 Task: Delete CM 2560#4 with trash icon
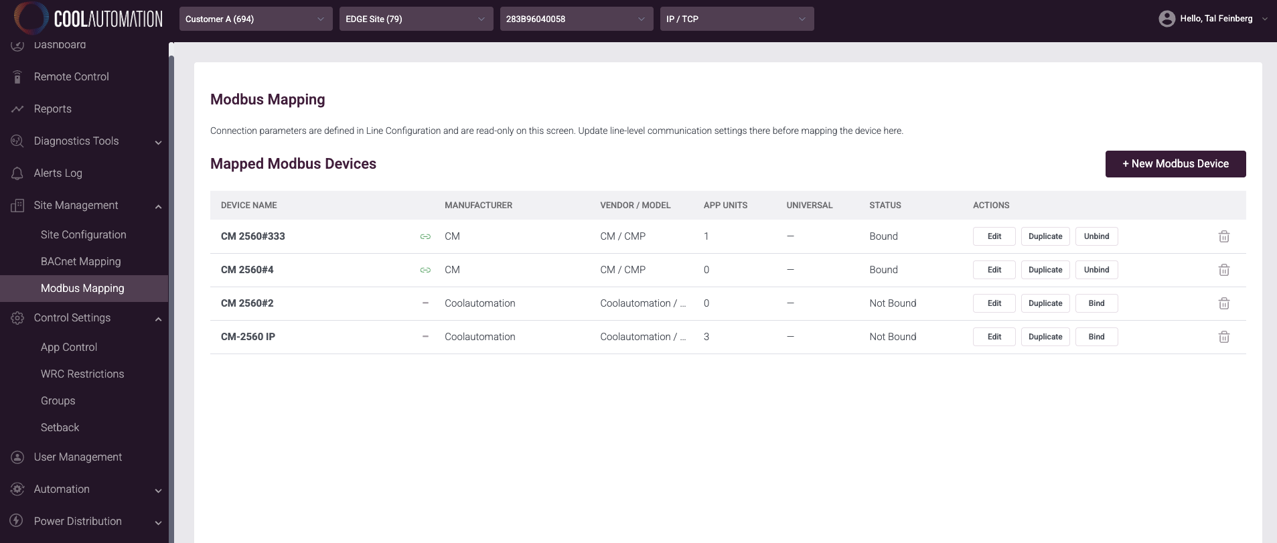(x=1224, y=270)
